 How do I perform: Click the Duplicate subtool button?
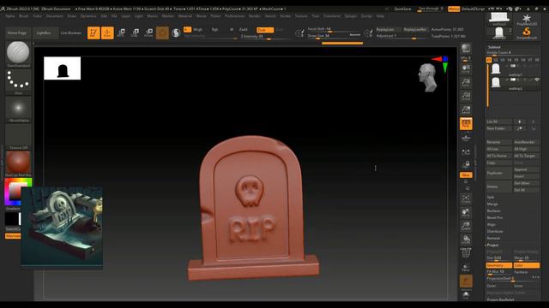pyautogui.click(x=499, y=173)
